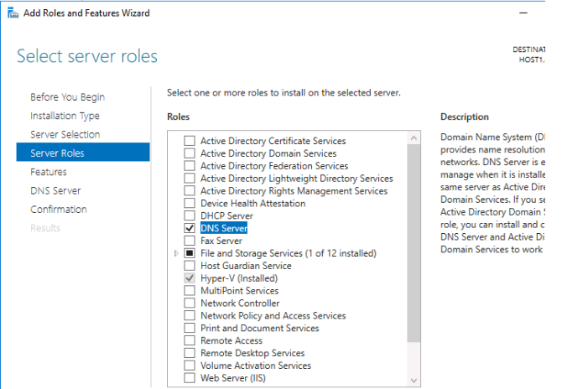Click Network Controller role name

tap(240, 303)
